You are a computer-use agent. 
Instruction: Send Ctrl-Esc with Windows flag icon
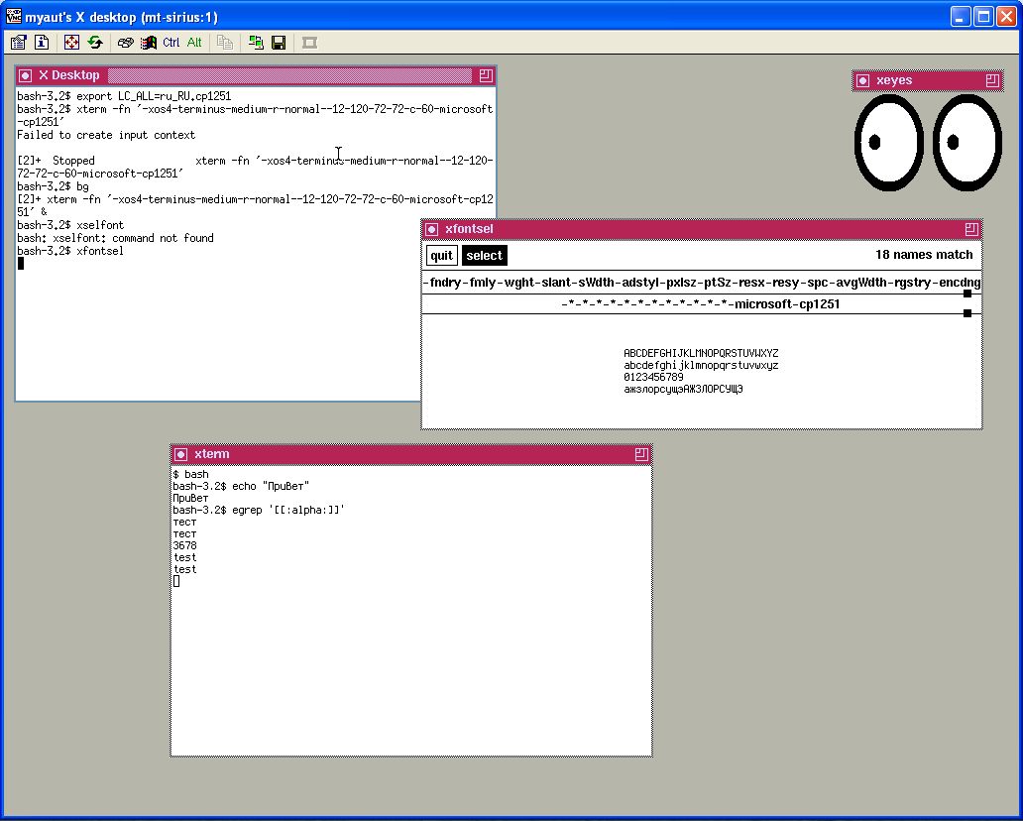point(149,43)
